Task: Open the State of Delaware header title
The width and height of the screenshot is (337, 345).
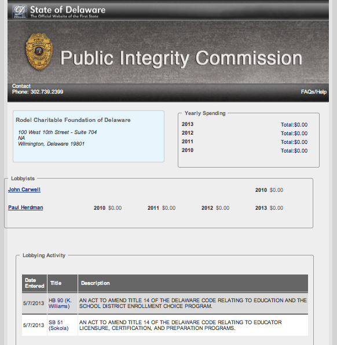Action: tap(68, 10)
